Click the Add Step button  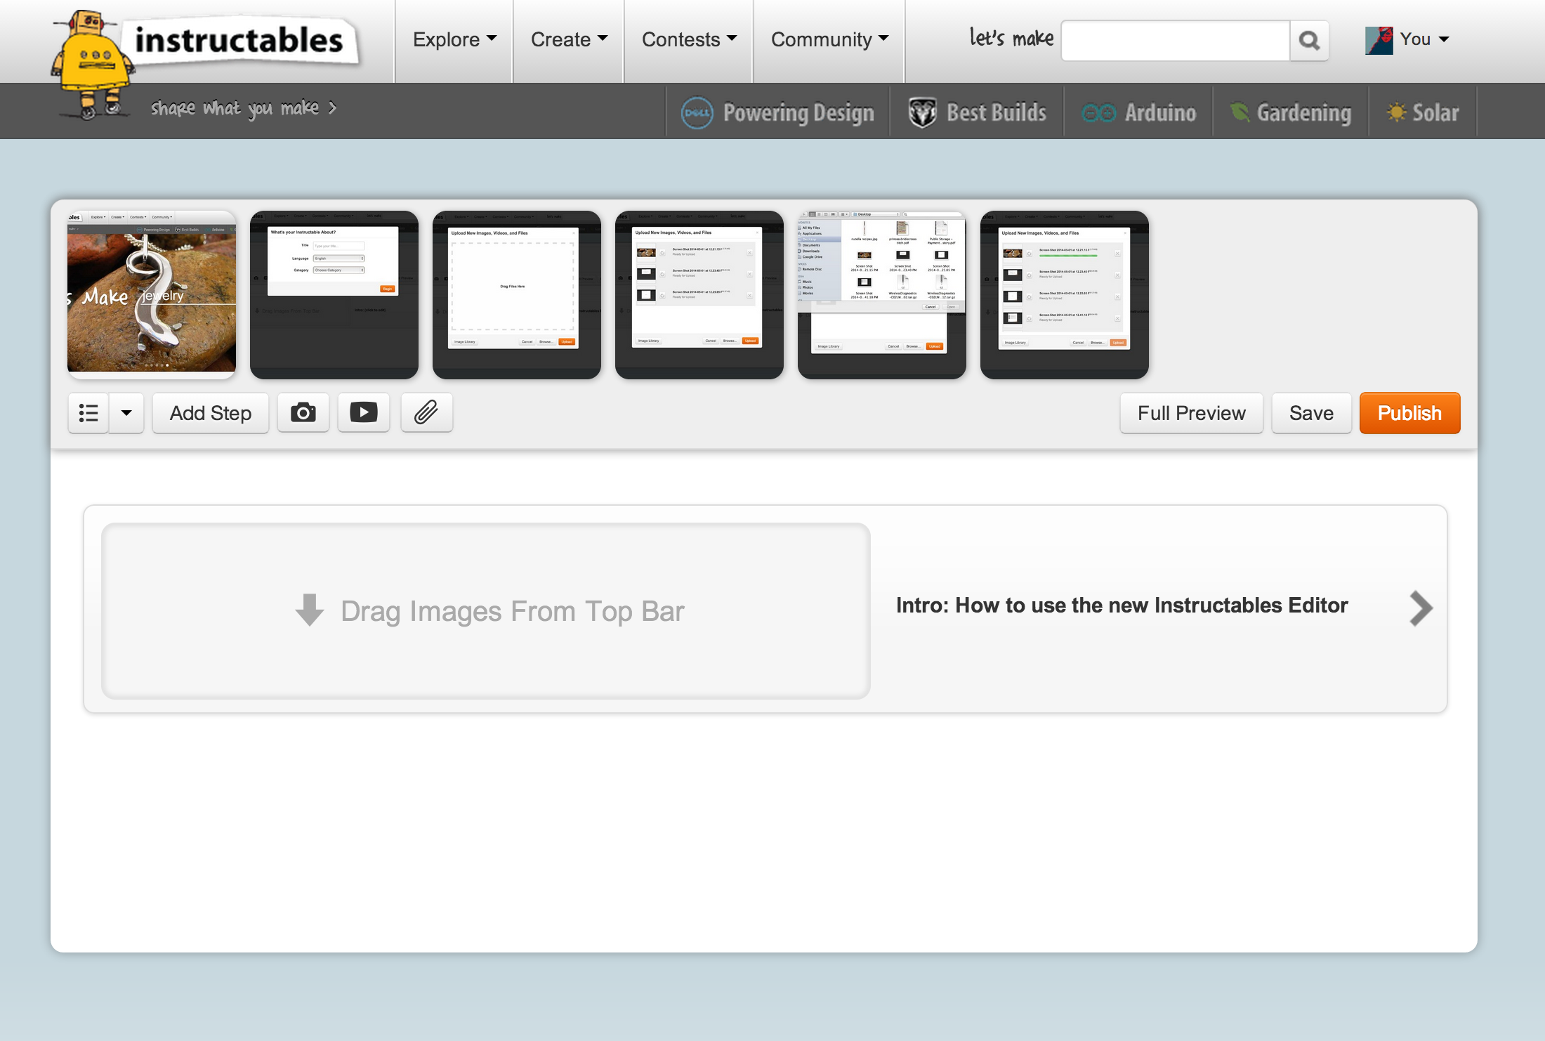click(x=210, y=412)
